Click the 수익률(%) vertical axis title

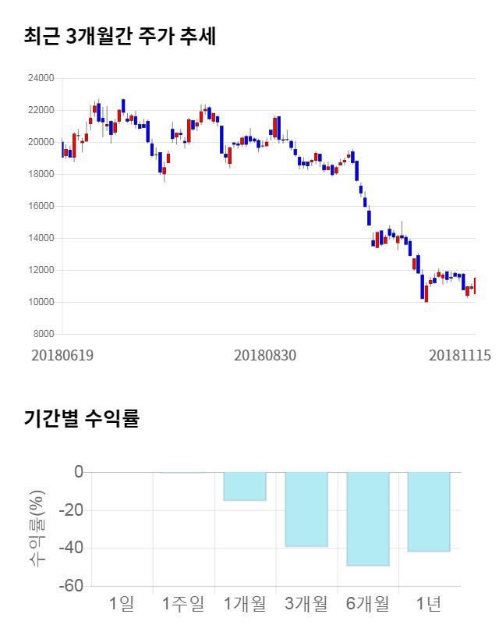[x=37, y=528]
